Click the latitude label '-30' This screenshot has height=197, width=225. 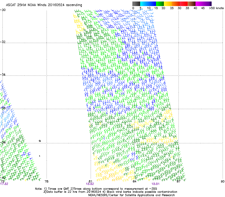coord(3,10)
